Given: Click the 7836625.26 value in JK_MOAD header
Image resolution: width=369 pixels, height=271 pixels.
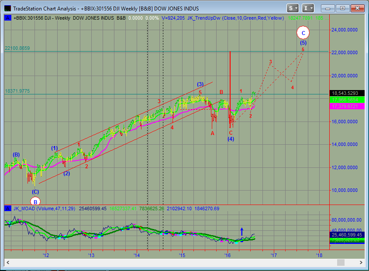Looking at the screenshot, I should click(152, 208).
